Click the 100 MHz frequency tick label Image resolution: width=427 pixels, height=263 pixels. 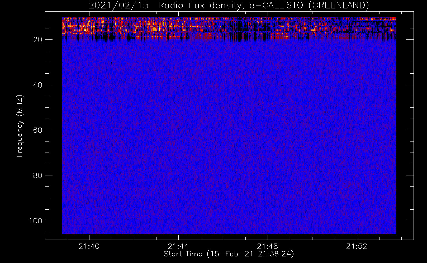tap(36, 221)
